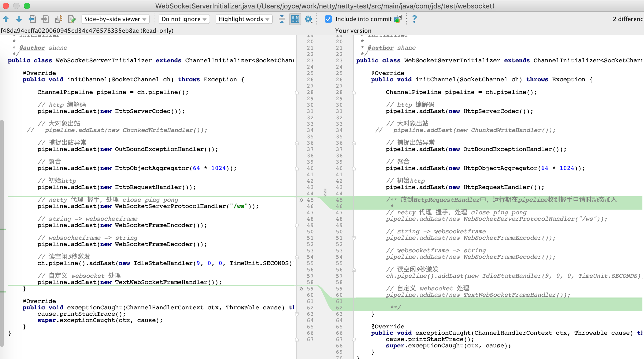
Task: Open Highlight words dropdown
Action: (x=244, y=19)
